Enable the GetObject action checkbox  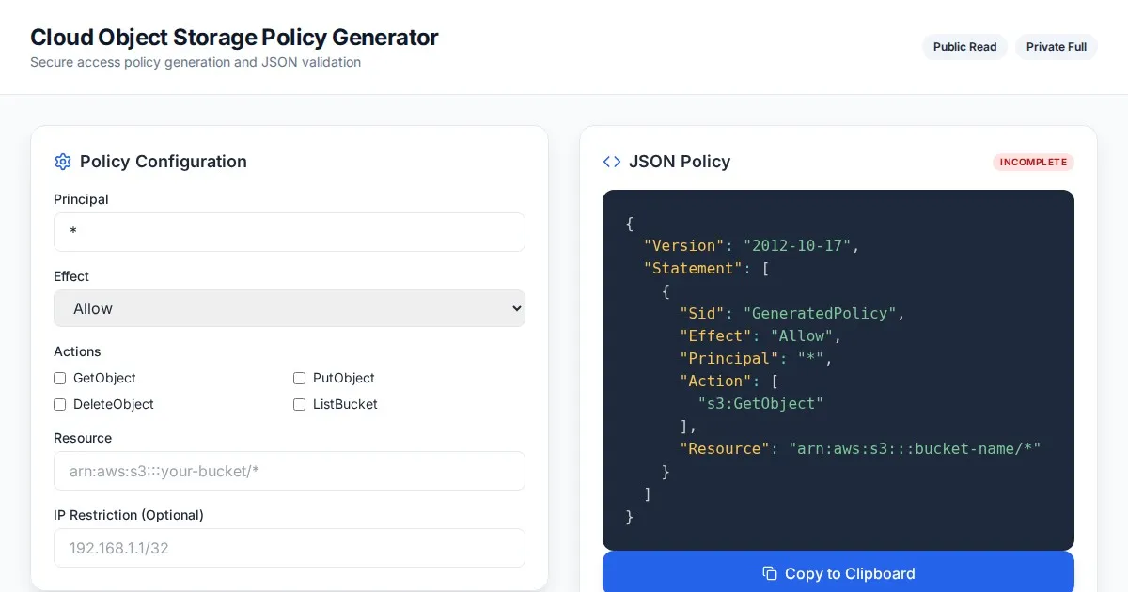click(x=60, y=378)
